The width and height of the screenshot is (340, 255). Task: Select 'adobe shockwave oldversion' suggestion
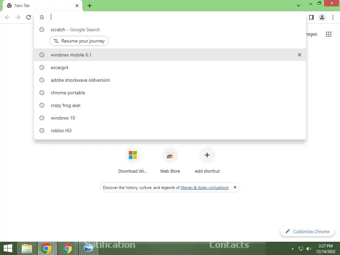(170, 80)
